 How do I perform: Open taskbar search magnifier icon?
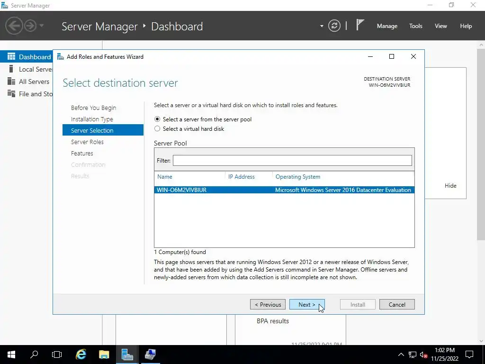pyautogui.click(x=34, y=354)
